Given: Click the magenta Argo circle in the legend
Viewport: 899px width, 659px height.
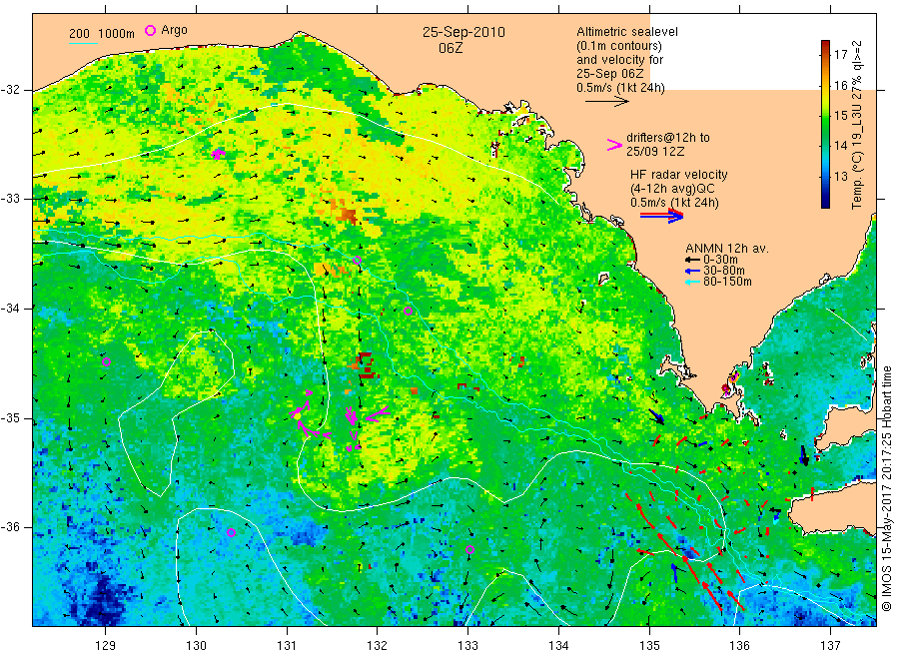Looking at the screenshot, I should pyautogui.click(x=150, y=31).
